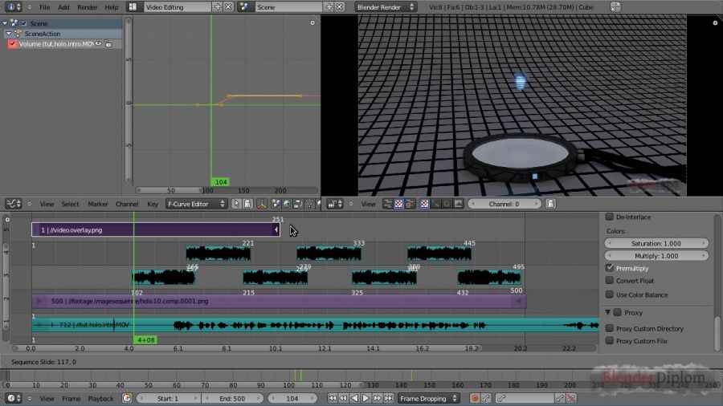Open the F-Curve Editor mode dropdown

pyautogui.click(x=196, y=204)
